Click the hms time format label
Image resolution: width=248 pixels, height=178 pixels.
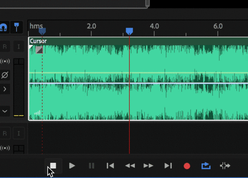click(x=36, y=26)
